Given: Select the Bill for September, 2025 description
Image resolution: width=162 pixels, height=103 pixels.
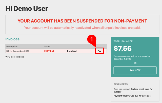Looking at the screenshot, I should [x=19, y=51].
